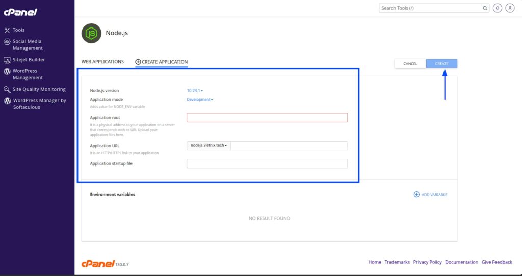Viewport: 522px width, 276px height.
Task: Click the notifications bell icon
Action: [x=497, y=8]
